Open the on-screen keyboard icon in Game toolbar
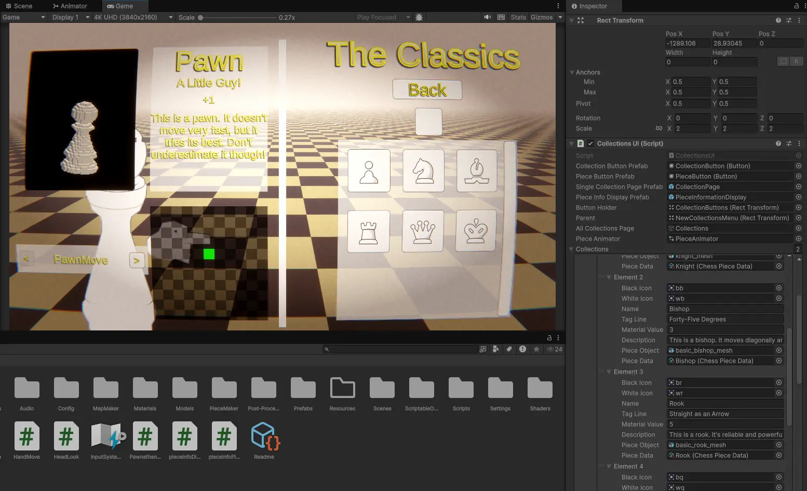The width and height of the screenshot is (807, 491). coord(501,17)
